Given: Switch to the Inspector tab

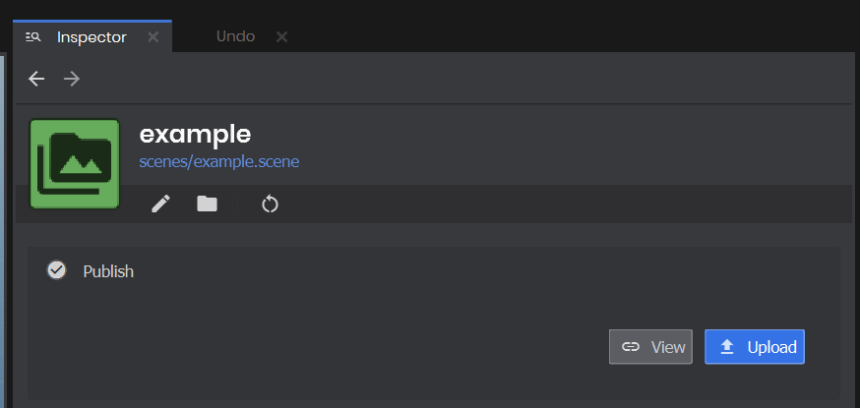Looking at the screenshot, I should 92,37.
